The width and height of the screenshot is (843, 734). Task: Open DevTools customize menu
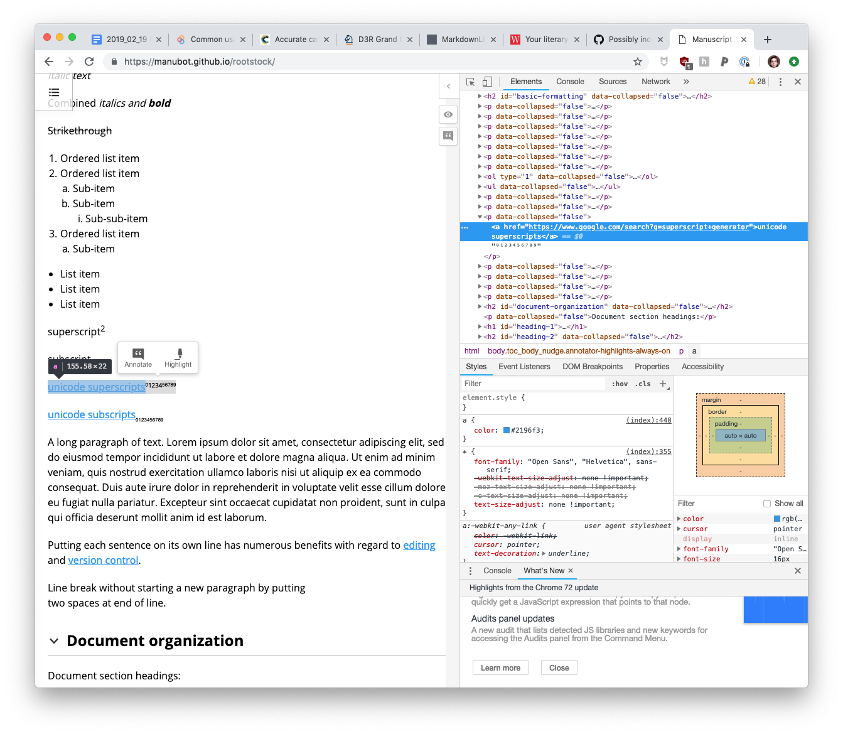pyautogui.click(x=780, y=82)
